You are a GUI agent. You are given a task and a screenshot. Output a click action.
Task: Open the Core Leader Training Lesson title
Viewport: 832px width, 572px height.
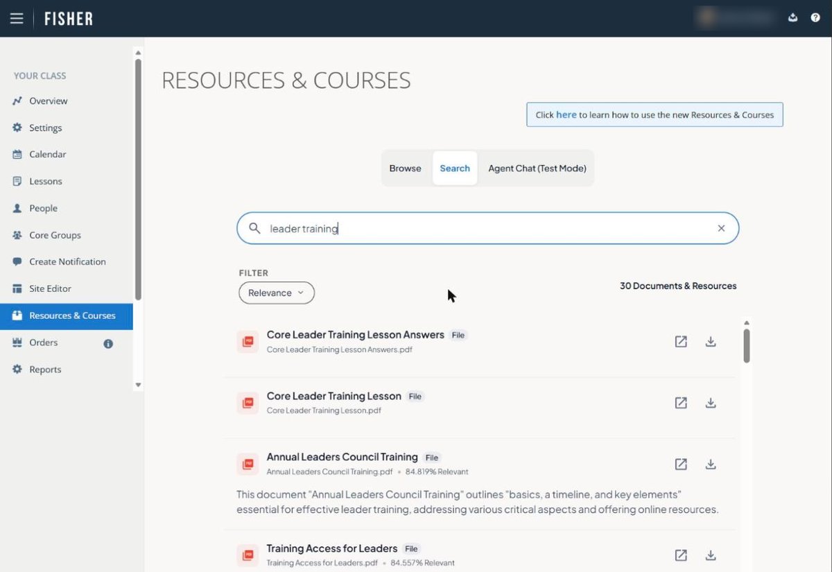click(334, 397)
